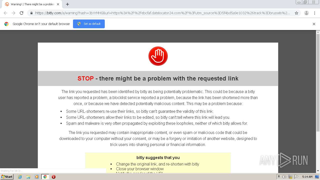Click 'Google Chrome isn't your default browser'
Screen dimensions: 320x180
click(41, 24)
